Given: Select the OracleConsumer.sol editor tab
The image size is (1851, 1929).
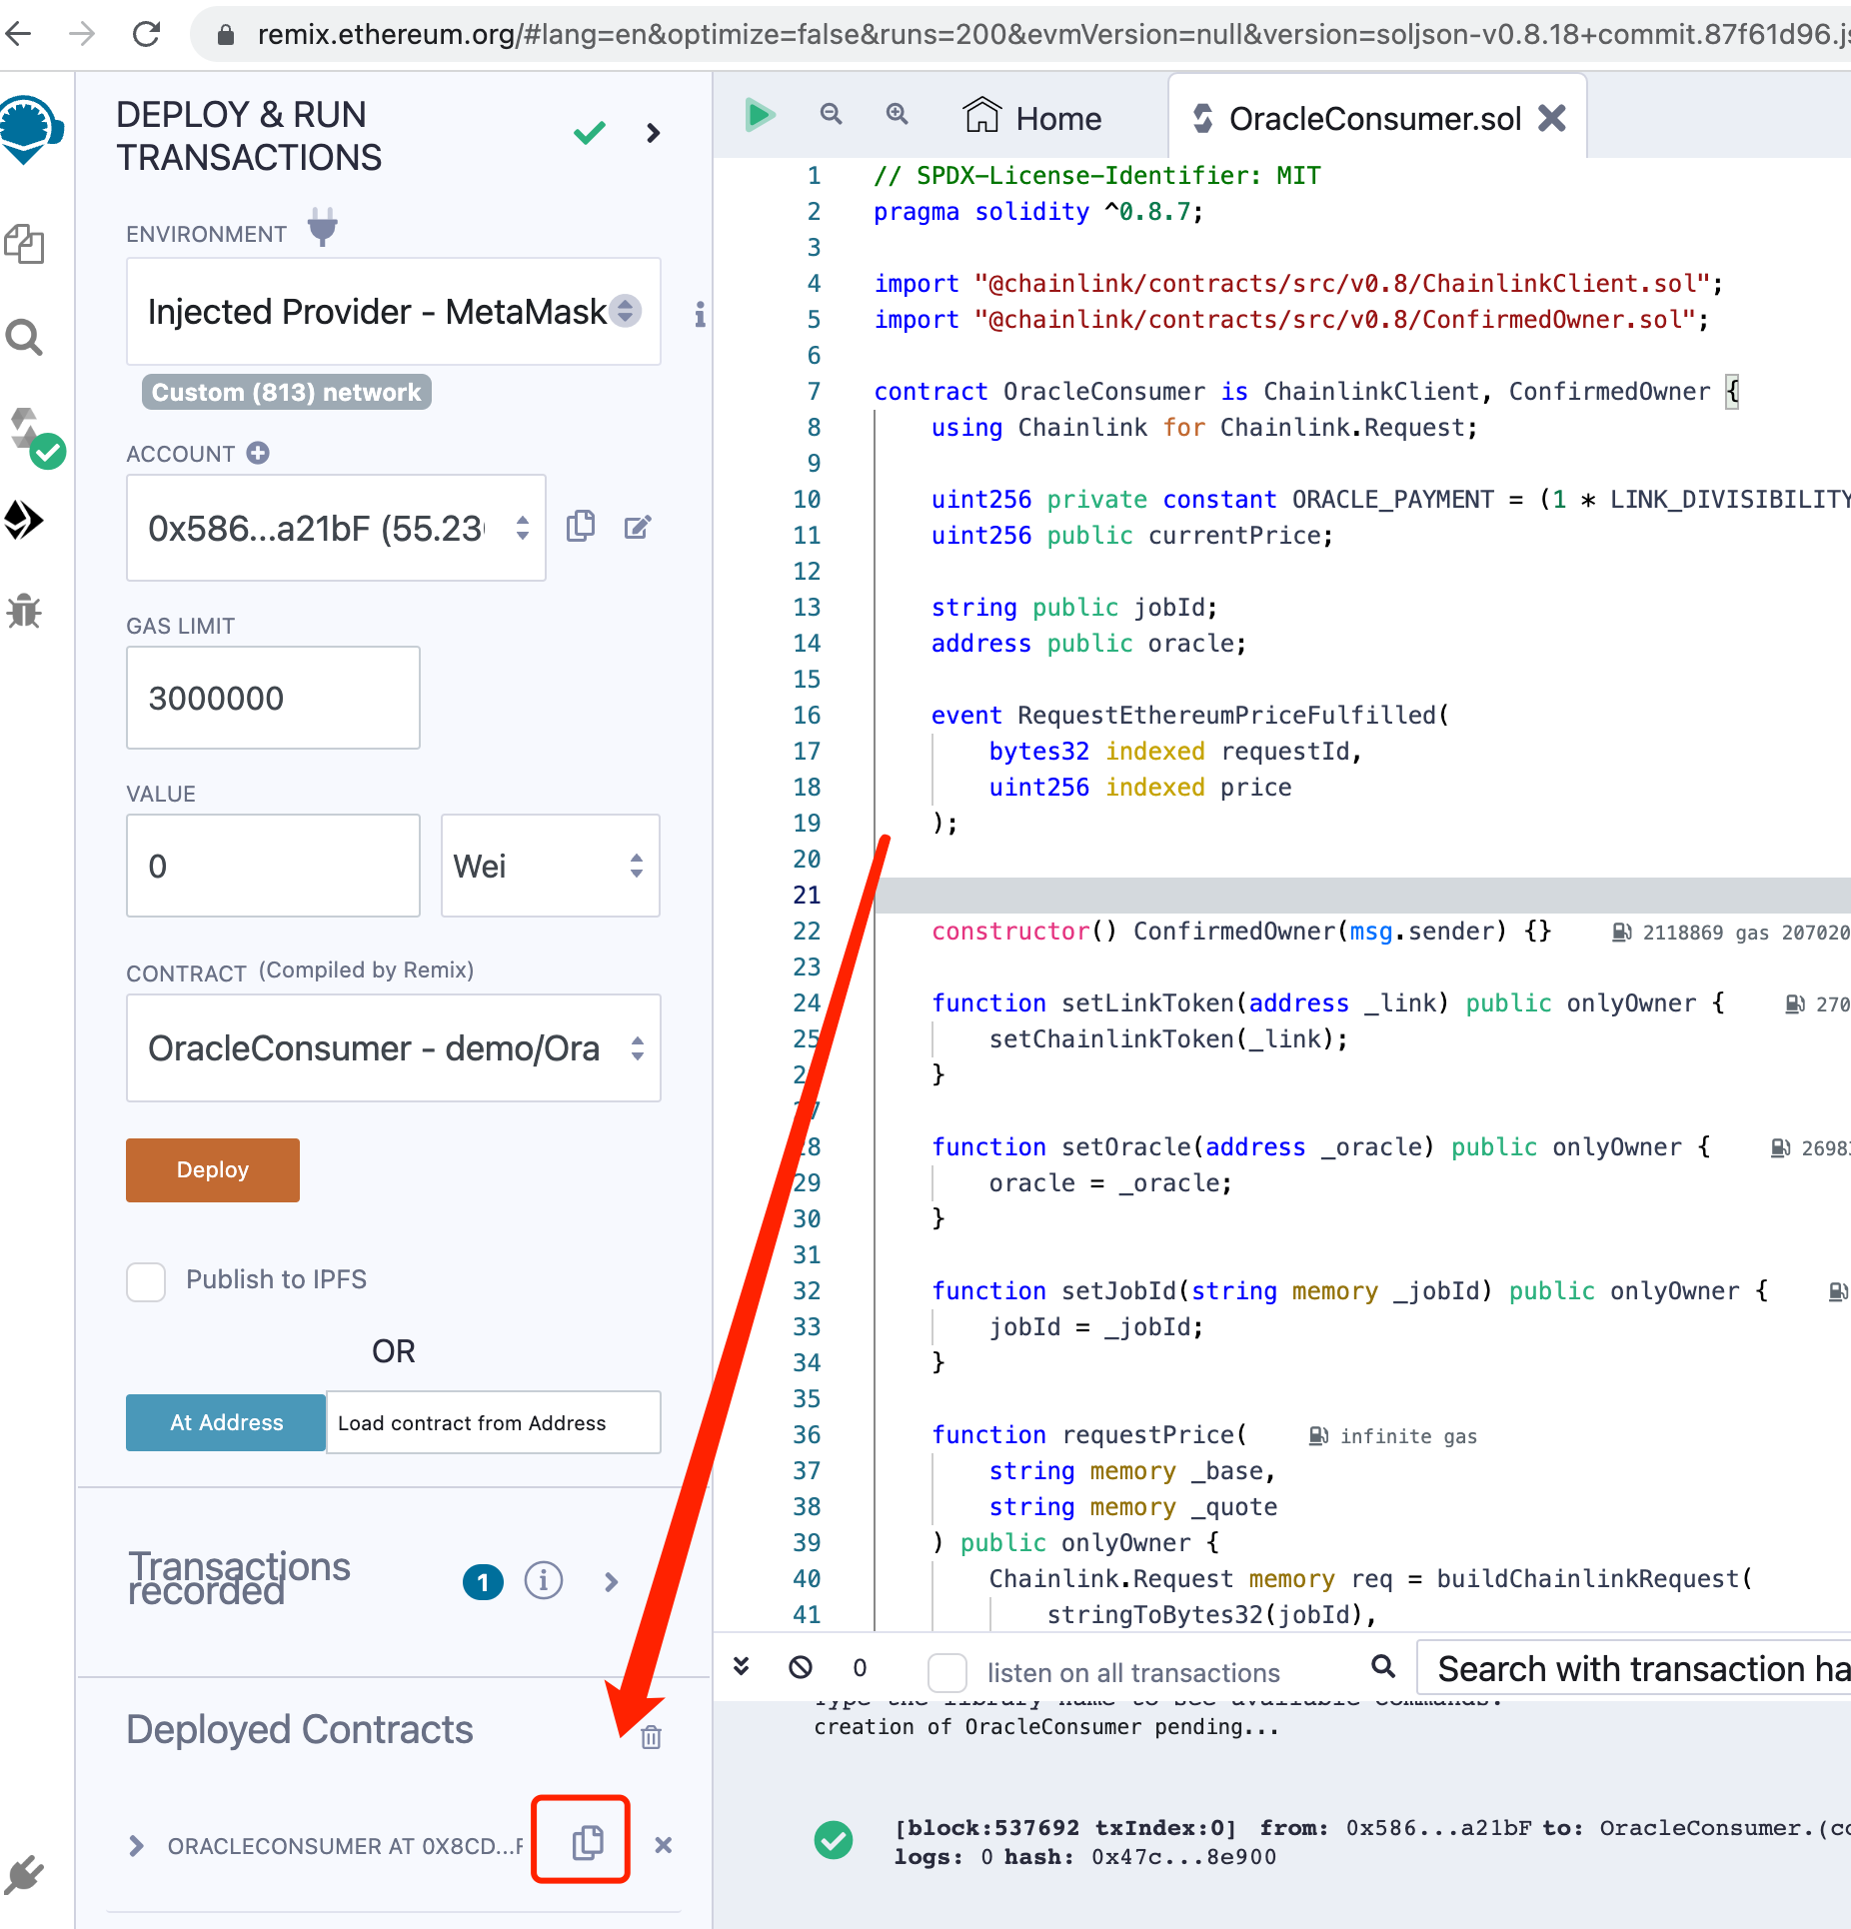Looking at the screenshot, I should (1373, 118).
